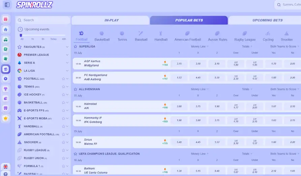Open the cherries slots icon

click(x=6, y=40)
